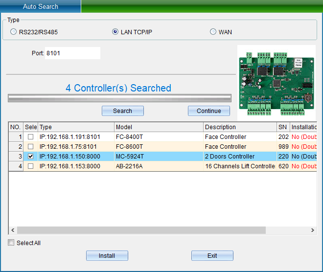The width and height of the screenshot is (323, 272).
Task: Click the row number 4 header
Action: [x=16, y=166]
